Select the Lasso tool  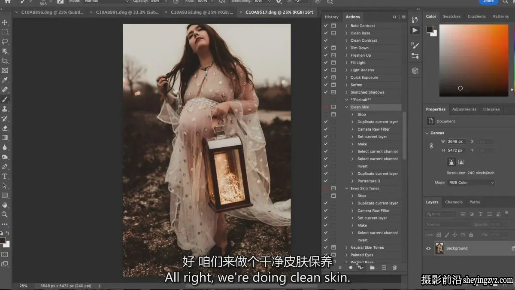5,42
